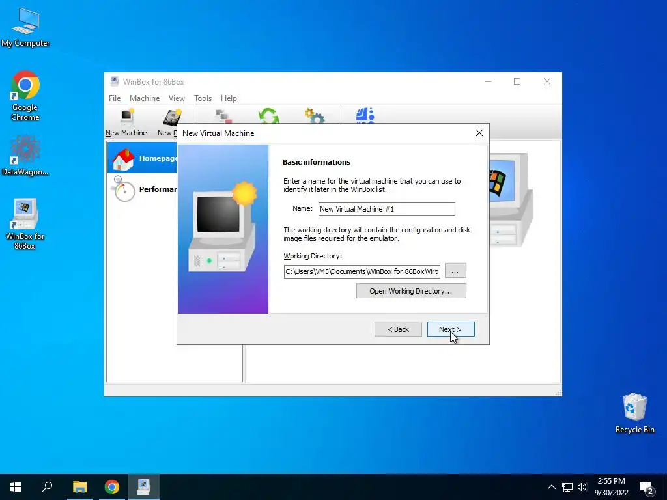Click the green refresh arrows toolbar icon
Screen dimensions: 667x500
268,116
